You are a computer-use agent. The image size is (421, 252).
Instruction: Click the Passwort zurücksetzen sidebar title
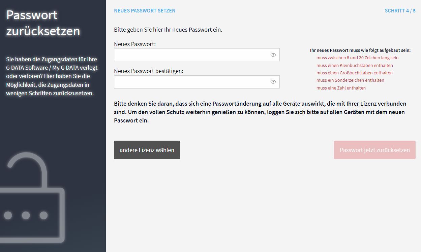coord(43,23)
